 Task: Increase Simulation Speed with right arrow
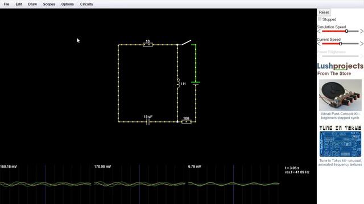pos(362,31)
